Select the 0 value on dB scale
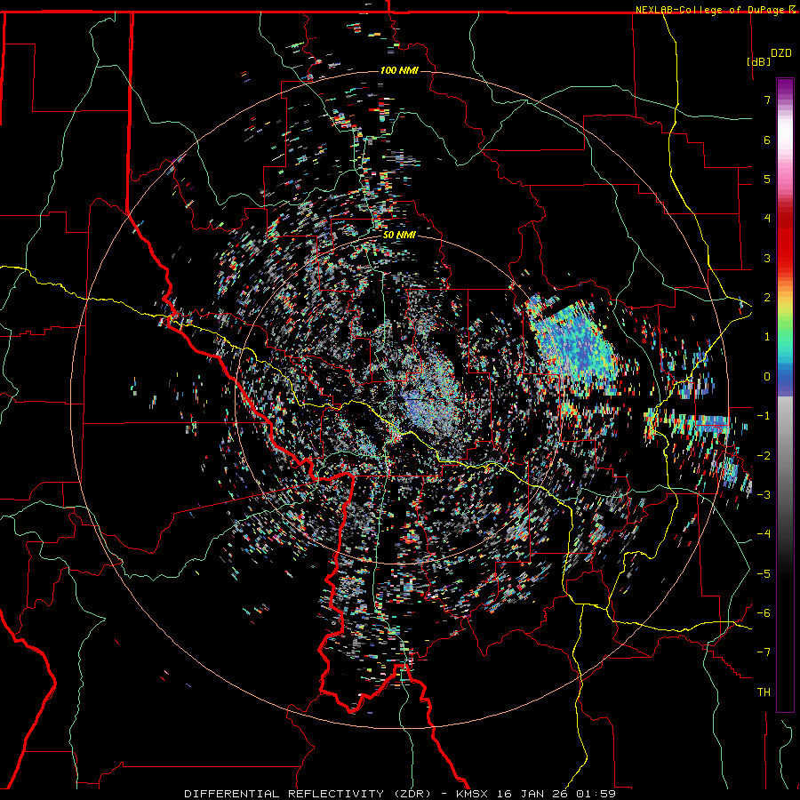The image size is (800, 800). pos(767,377)
